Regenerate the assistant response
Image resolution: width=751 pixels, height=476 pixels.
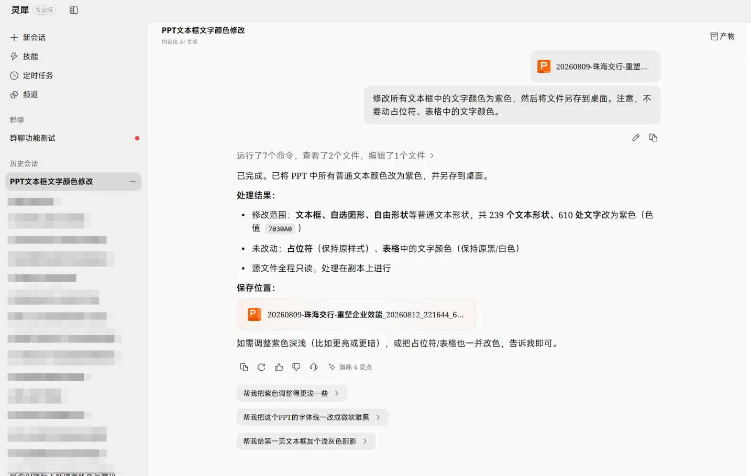(x=261, y=367)
